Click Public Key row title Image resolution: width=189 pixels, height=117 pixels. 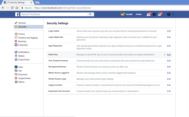(x=53, y=54)
